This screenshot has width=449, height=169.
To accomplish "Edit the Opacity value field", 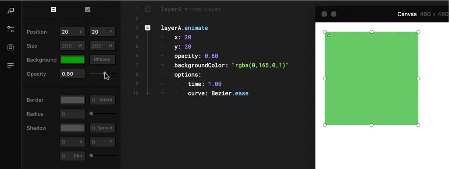I will 72,74.
